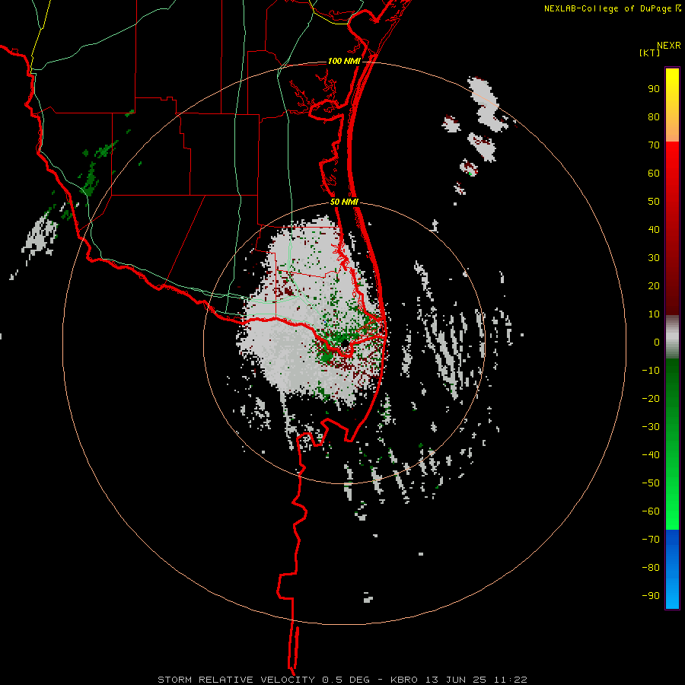Click the 50 NMI range ring label
This screenshot has height=685, width=685.
pyautogui.click(x=344, y=202)
